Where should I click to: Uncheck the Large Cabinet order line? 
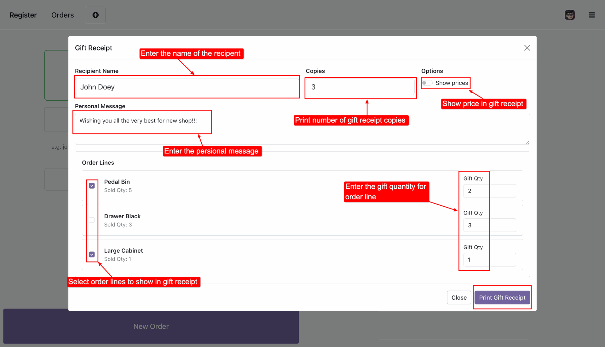92,254
